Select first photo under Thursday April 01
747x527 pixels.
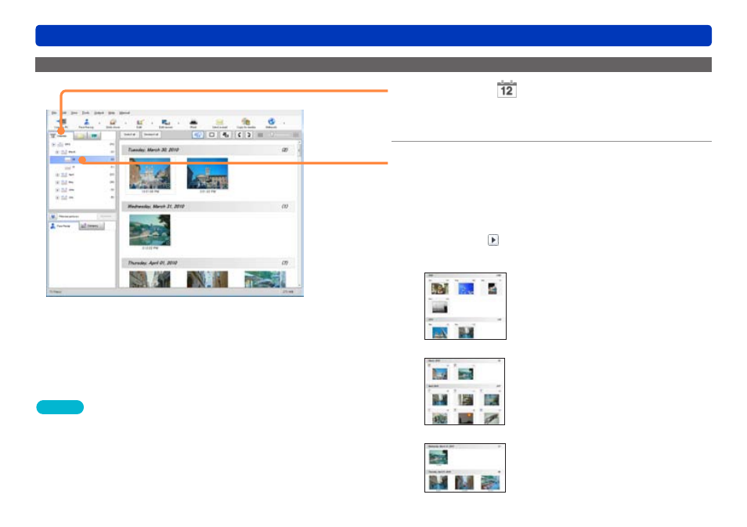point(150,280)
